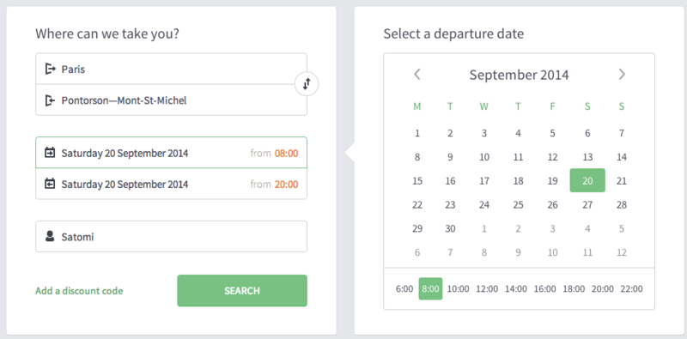Select September 27 in the calendar
The height and width of the screenshot is (339, 687).
point(587,204)
